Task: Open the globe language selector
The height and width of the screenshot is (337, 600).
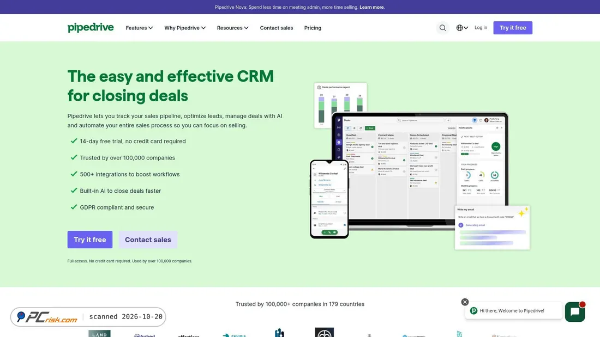Action: click(x=462, y=28)
